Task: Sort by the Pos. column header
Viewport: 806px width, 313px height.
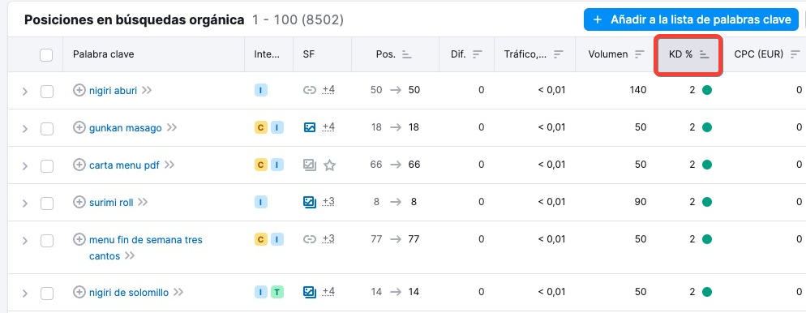Action: tap(395, 54)
